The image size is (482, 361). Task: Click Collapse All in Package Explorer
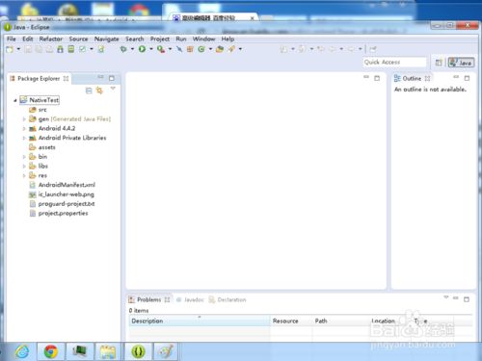pyautogui.click(x=89, y=90)
